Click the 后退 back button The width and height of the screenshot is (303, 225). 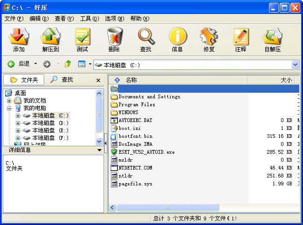tap(19, 64)
